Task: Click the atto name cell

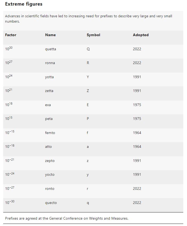Action: [x=48, y=147]
